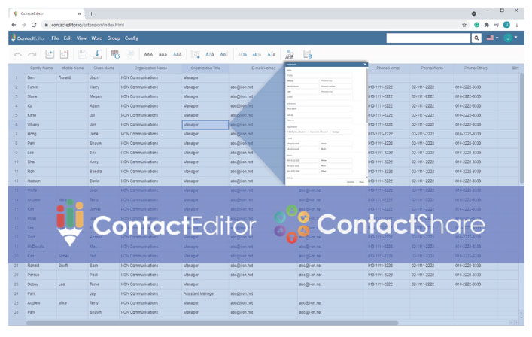Open a new browser tab
532x337 pixels.
91,14
